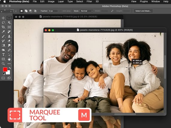
Task: Open the Type menu
Action: [70, 2]
